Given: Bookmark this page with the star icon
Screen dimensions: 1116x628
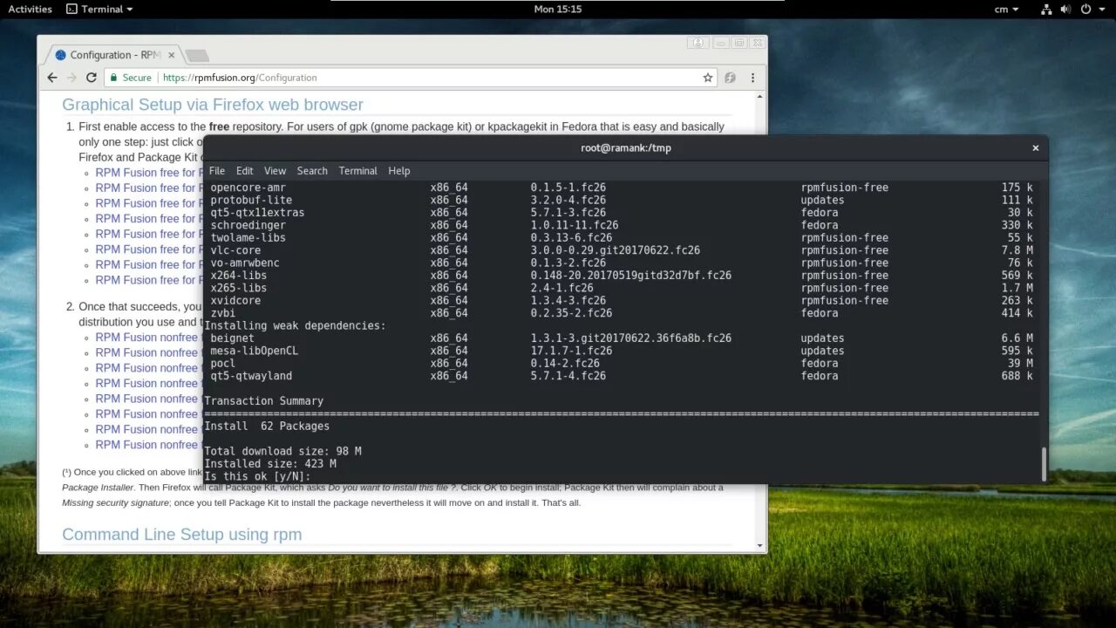Looking at the screenshot, I should click(x=708, y=78).
